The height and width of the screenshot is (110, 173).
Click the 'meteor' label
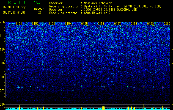pyautogui.click(x=39, y=9)
